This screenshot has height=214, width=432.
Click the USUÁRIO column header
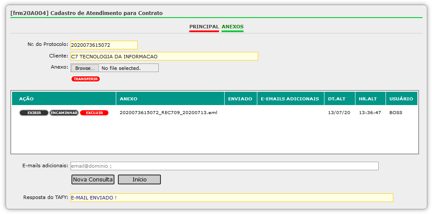coord(402,99)
